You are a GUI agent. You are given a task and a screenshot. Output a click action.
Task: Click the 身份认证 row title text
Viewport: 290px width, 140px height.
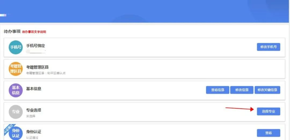click(34, 132)
